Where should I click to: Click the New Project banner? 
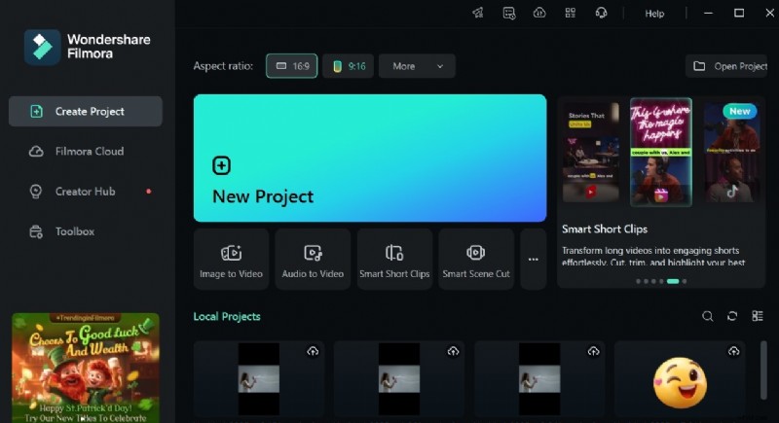[369, 159]
